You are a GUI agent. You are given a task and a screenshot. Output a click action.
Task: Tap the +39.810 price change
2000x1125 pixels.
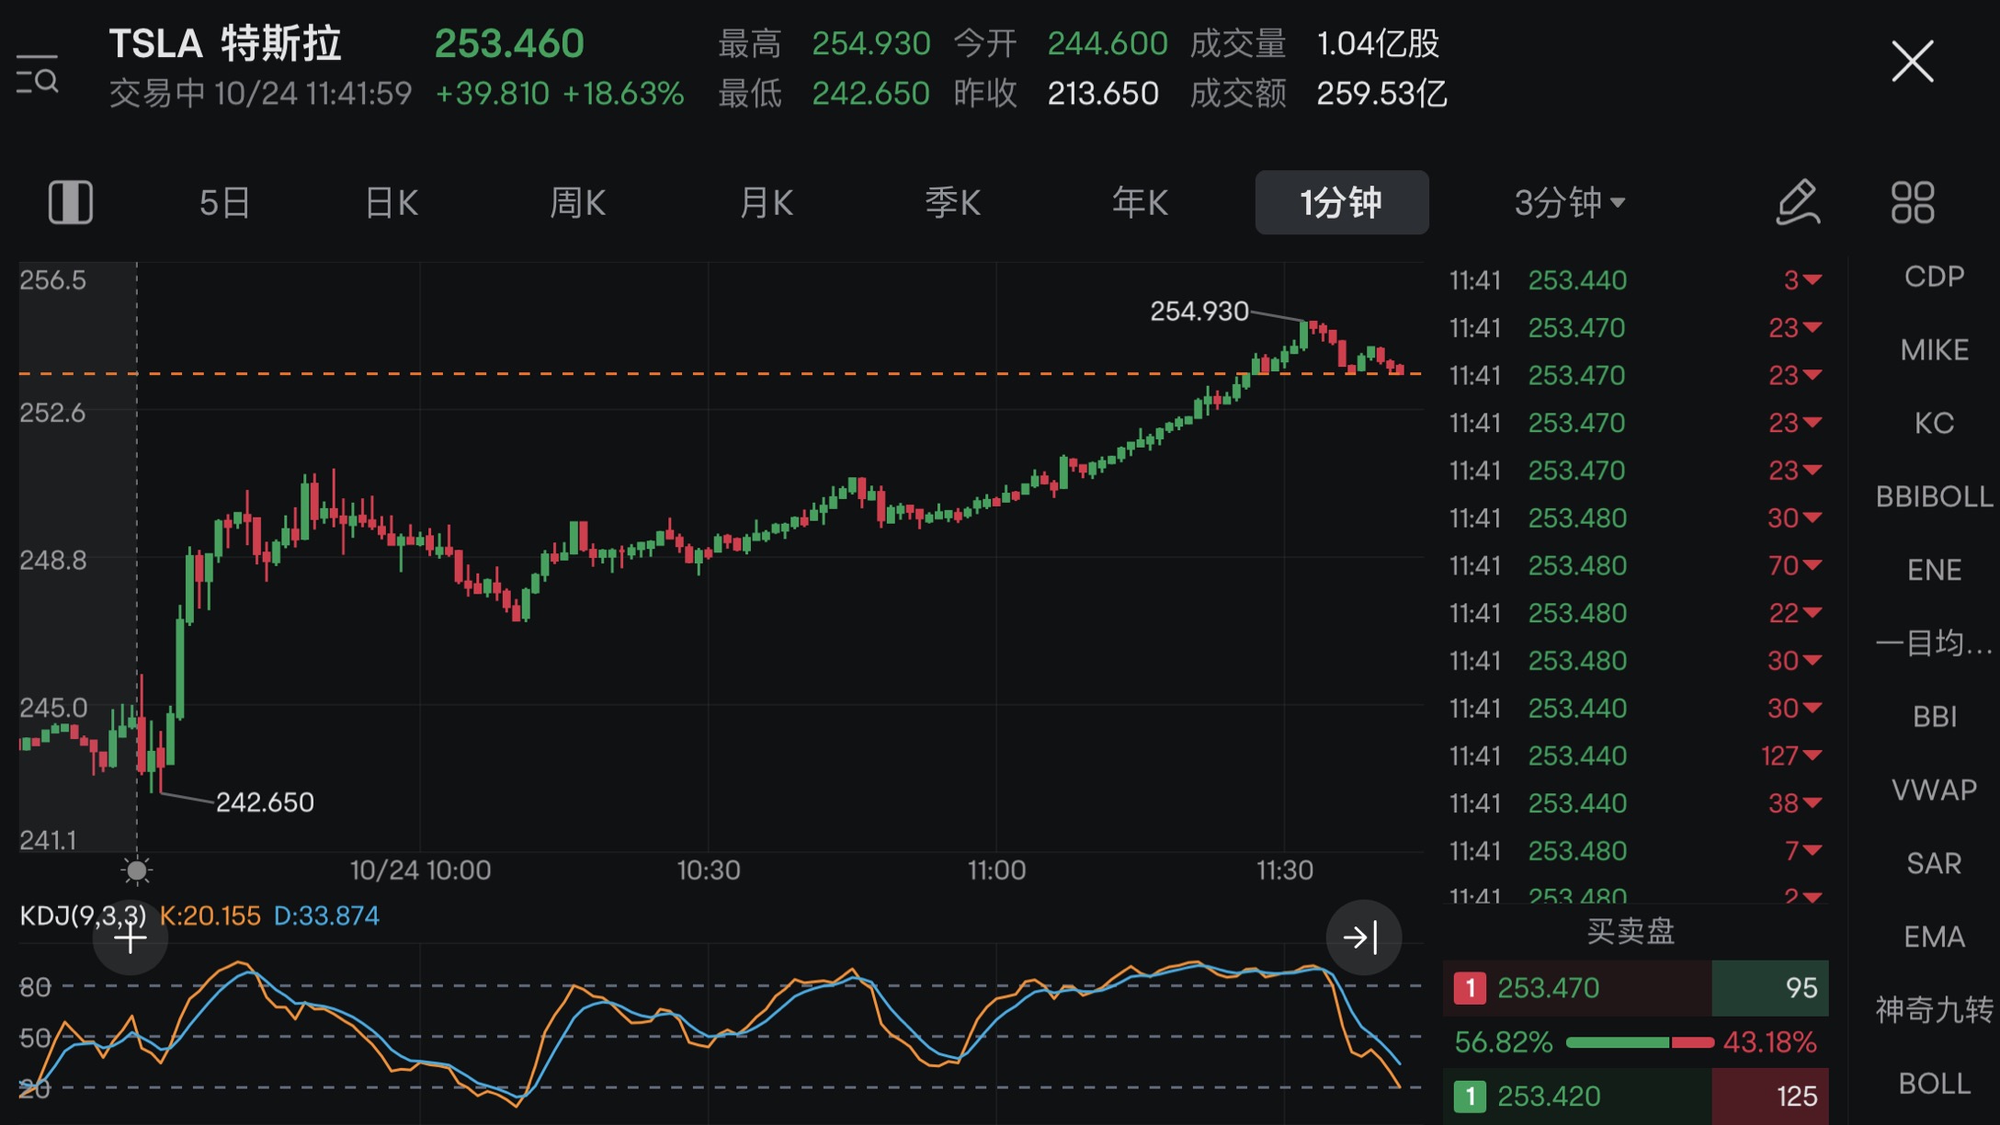pyautogui.click(x=492, y=94)
